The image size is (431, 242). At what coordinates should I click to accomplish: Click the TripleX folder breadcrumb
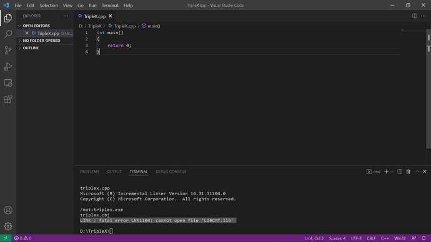pos(95,26)
